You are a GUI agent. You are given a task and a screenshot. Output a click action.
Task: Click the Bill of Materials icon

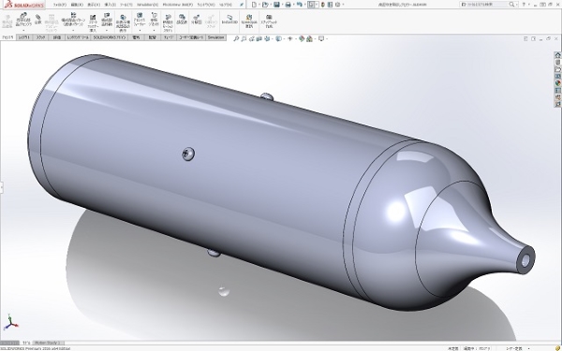(182, 20)
